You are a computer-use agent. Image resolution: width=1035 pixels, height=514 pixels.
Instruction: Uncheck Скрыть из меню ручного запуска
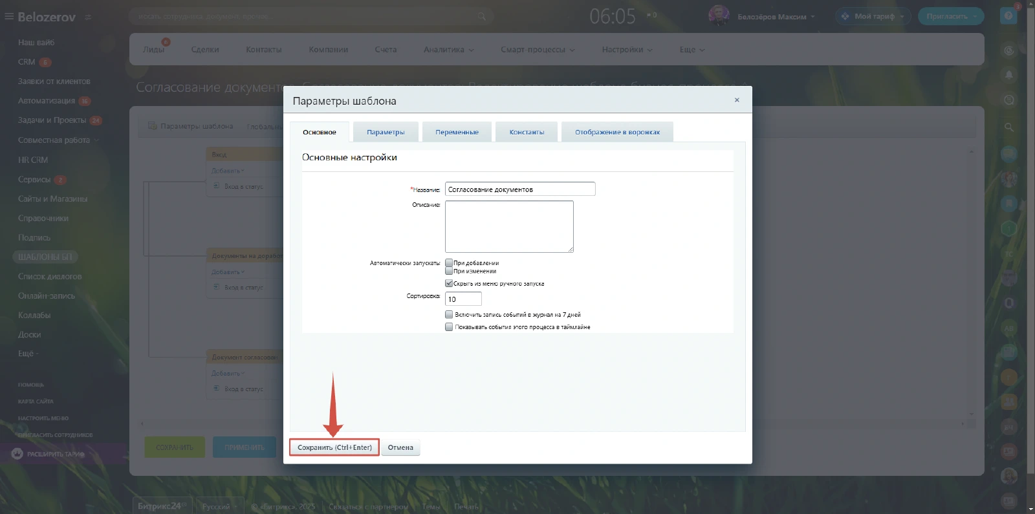(x=449, y=284)
